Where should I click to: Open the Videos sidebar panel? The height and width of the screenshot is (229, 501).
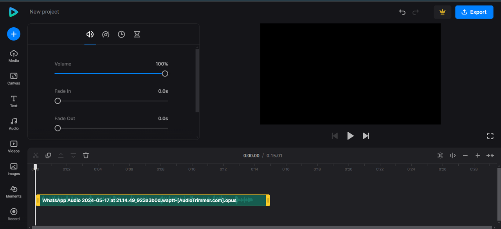click(14, 147)
